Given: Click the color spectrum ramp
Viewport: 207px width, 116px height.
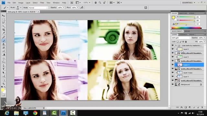Looking at the screenshot, I should tap(186, 28).
